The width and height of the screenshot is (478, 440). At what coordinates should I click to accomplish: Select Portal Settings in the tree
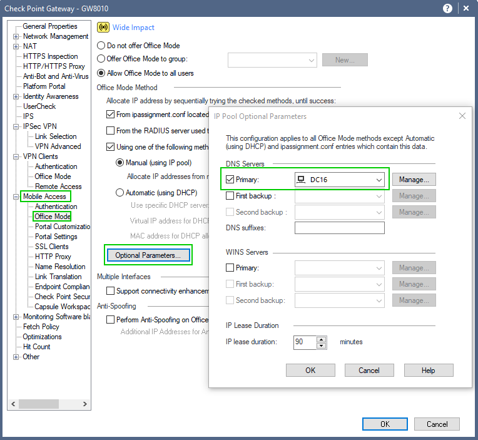pos(56,237)
